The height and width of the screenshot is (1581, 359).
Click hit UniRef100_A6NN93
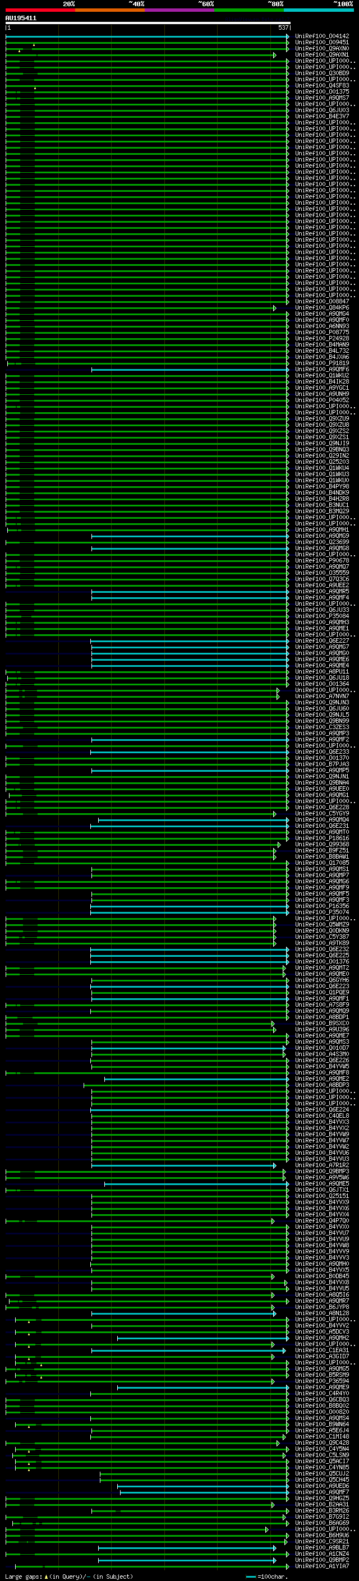322,326
